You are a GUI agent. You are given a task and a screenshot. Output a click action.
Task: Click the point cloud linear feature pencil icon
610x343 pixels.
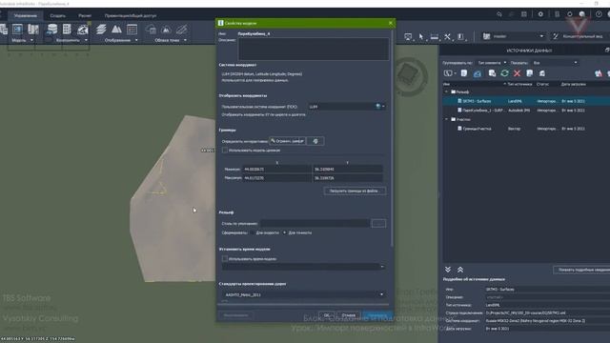click(181, 30)
